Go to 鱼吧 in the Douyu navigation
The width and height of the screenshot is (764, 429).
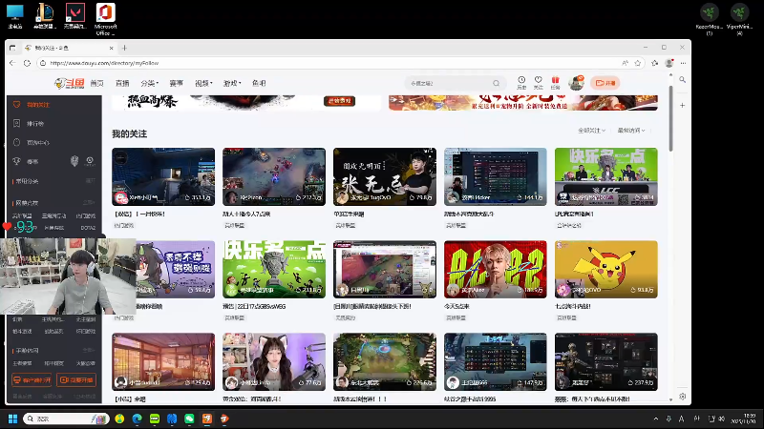259,83
